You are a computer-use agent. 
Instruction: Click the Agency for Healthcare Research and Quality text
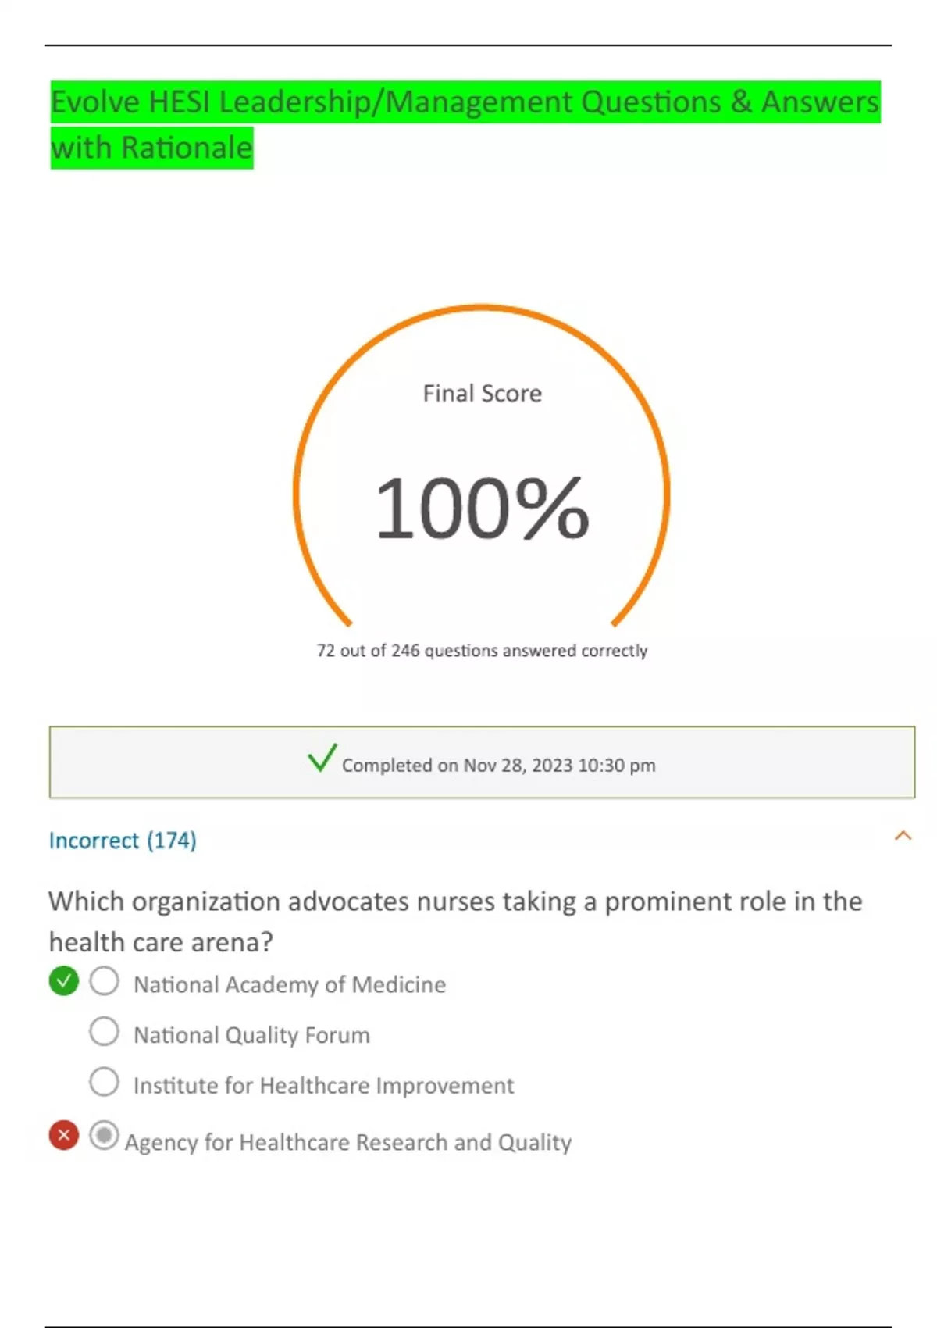348,1142
